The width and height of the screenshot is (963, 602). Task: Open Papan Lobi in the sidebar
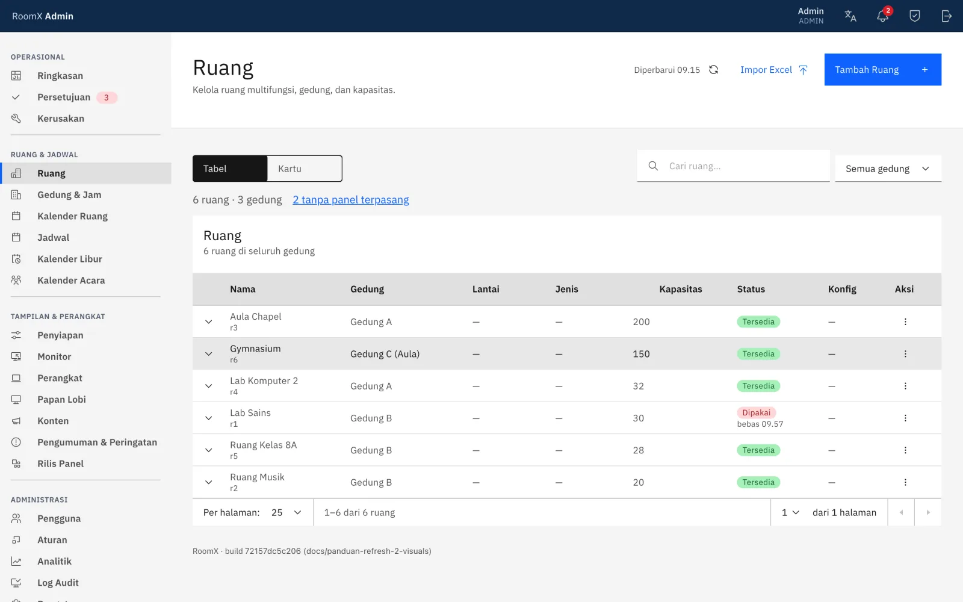click(85, 400)
